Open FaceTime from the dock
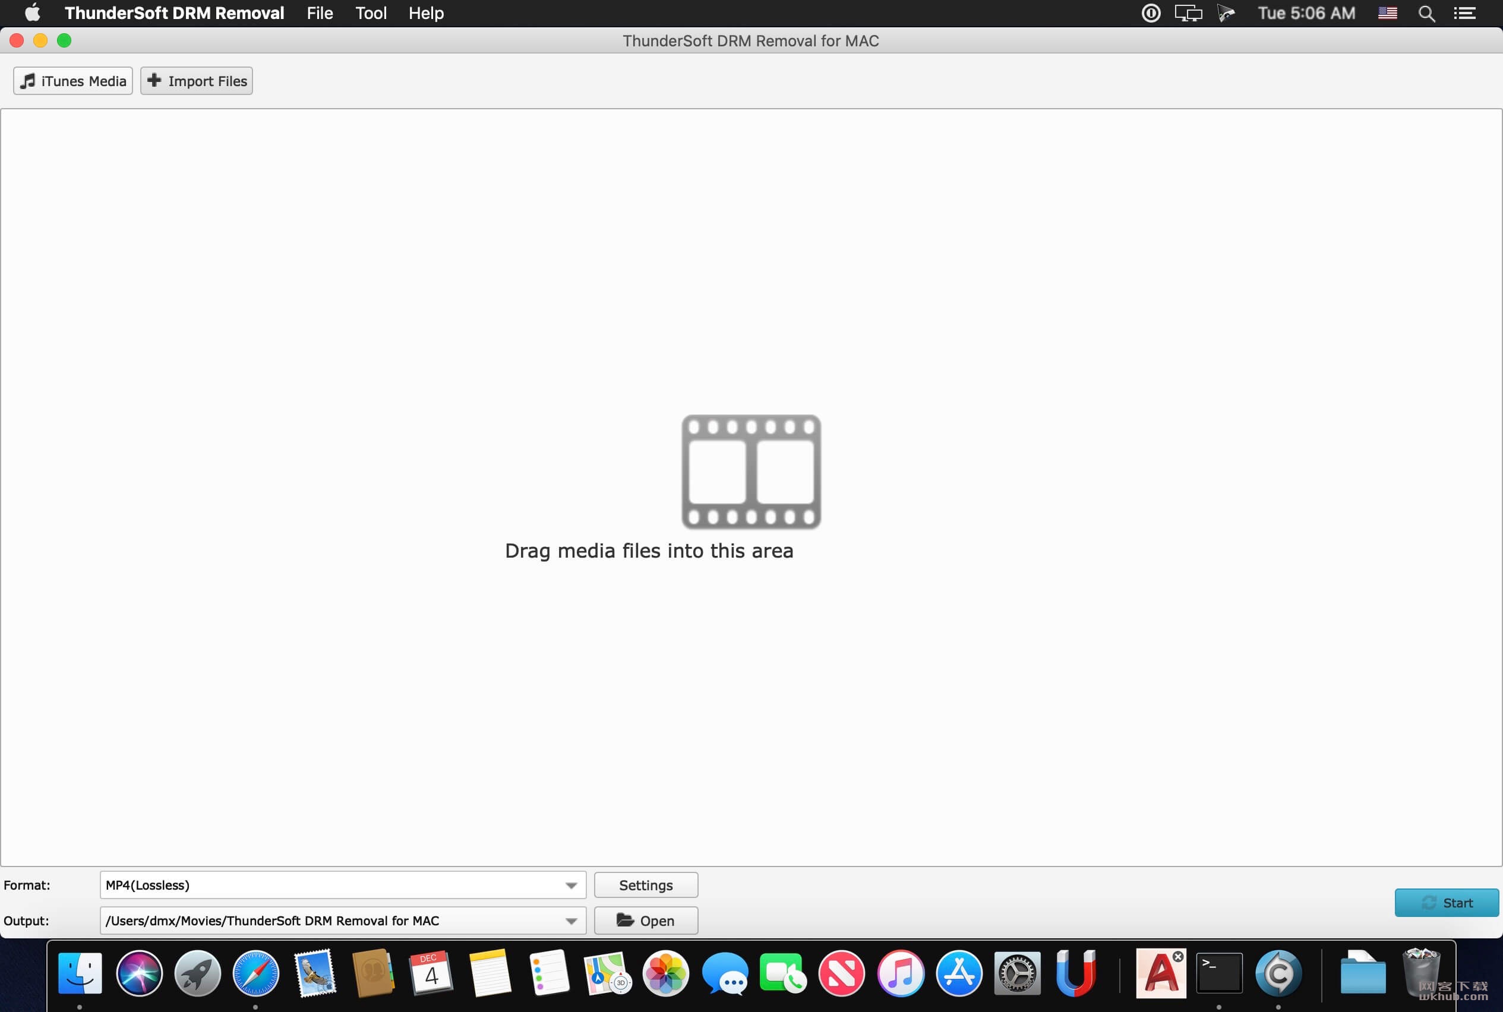The height and width of the screenshot is (1012, 1503). tap(782, 973)
